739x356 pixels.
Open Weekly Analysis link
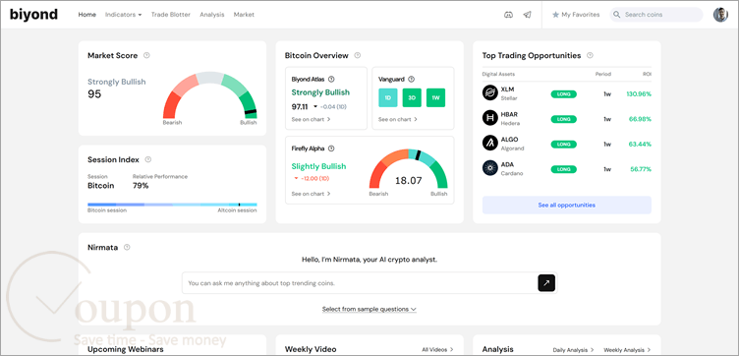tap(627, 350)
